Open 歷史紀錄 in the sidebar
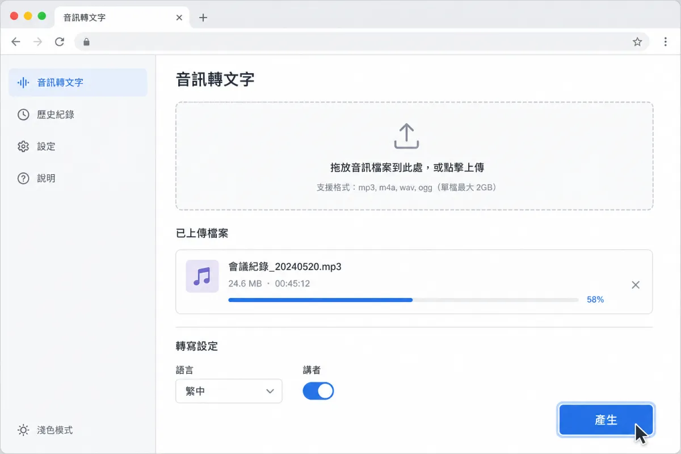Image resolution: width=681 pixels, height=454 pixels. [78, 115]
